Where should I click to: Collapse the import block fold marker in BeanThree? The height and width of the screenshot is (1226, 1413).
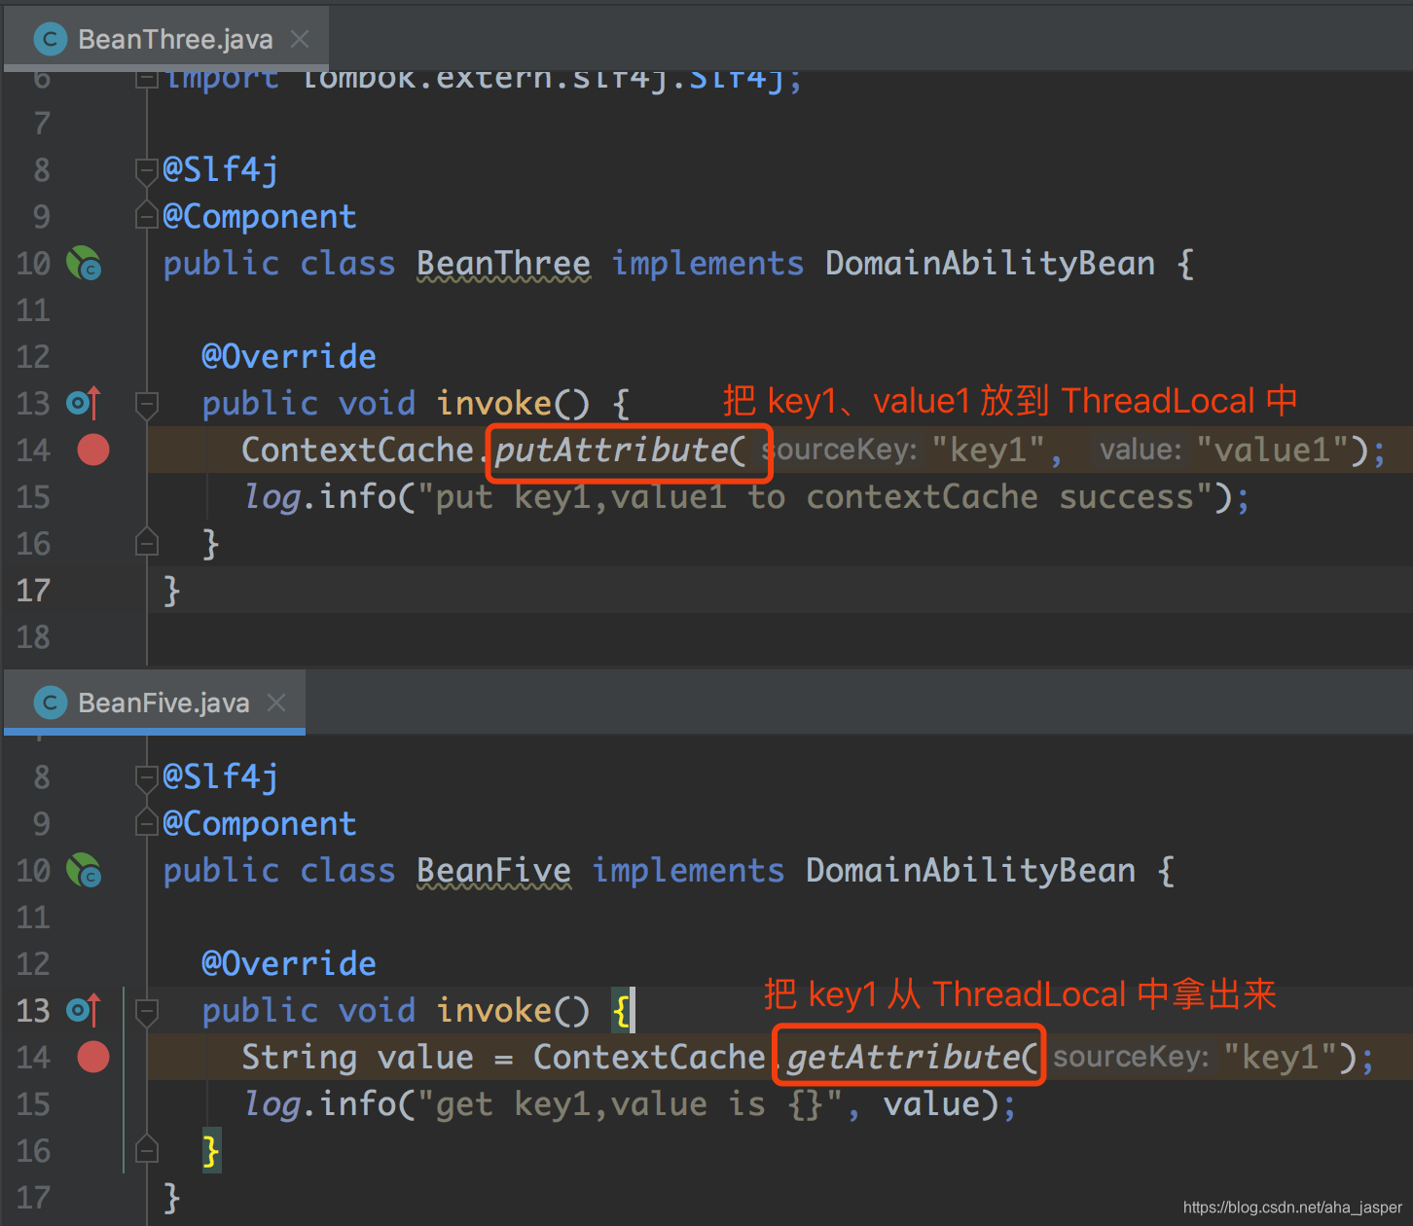pyautogui.click(x=147, y=78)
